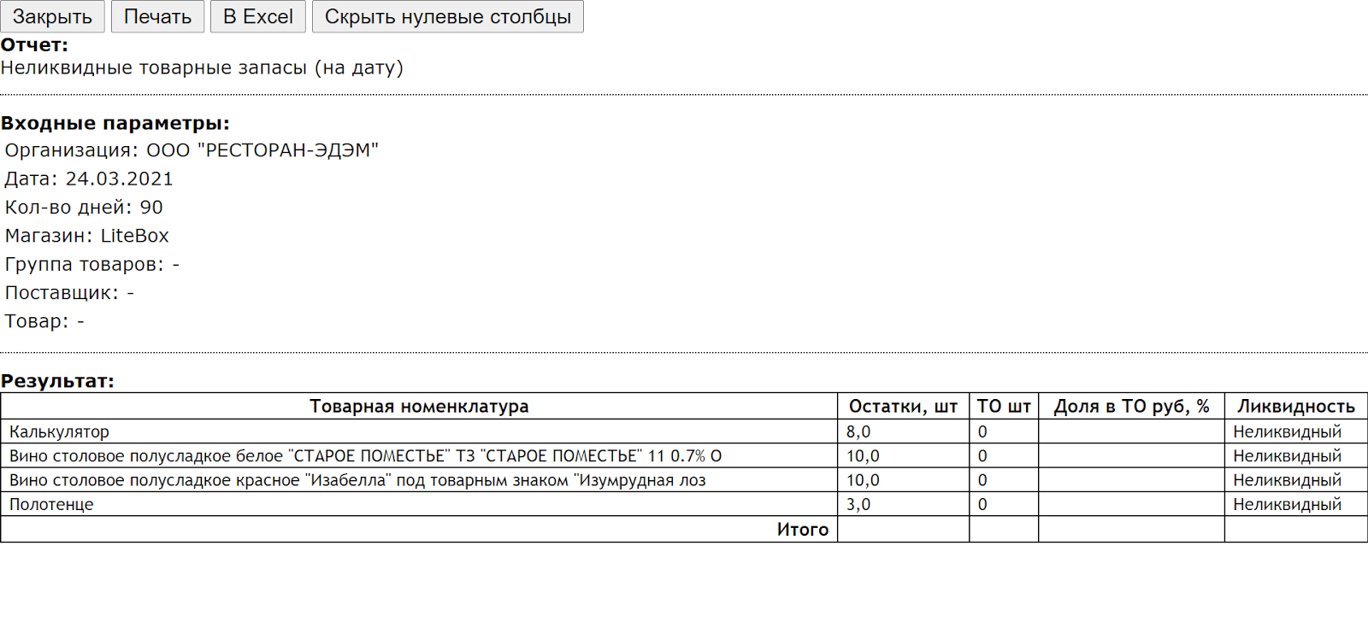Image resolution: width=1368 pixels, height=622 pixels.
Task: Click Неликвидный status in Полотенце row
Action: [x=1287, y=504]
